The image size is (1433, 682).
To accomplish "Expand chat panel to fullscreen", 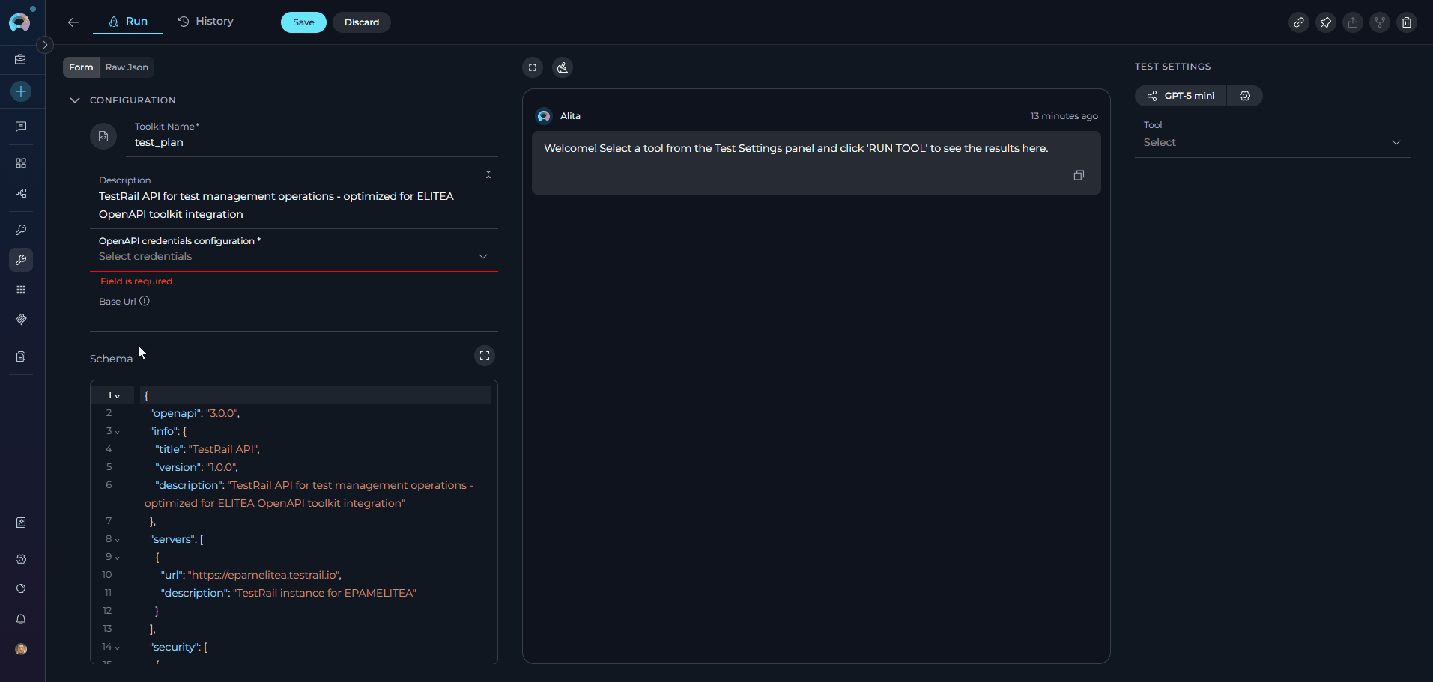I will (x=532, y=67).
